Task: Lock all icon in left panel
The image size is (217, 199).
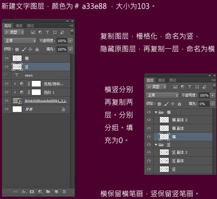Action: (37, 49)
